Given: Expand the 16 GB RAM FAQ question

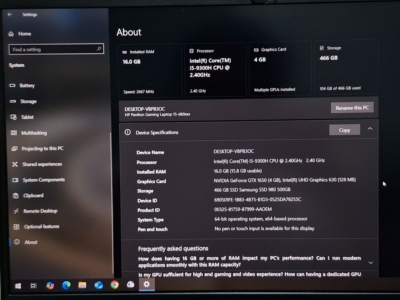Looking at the screenshot, I should (x=371, y=262).
